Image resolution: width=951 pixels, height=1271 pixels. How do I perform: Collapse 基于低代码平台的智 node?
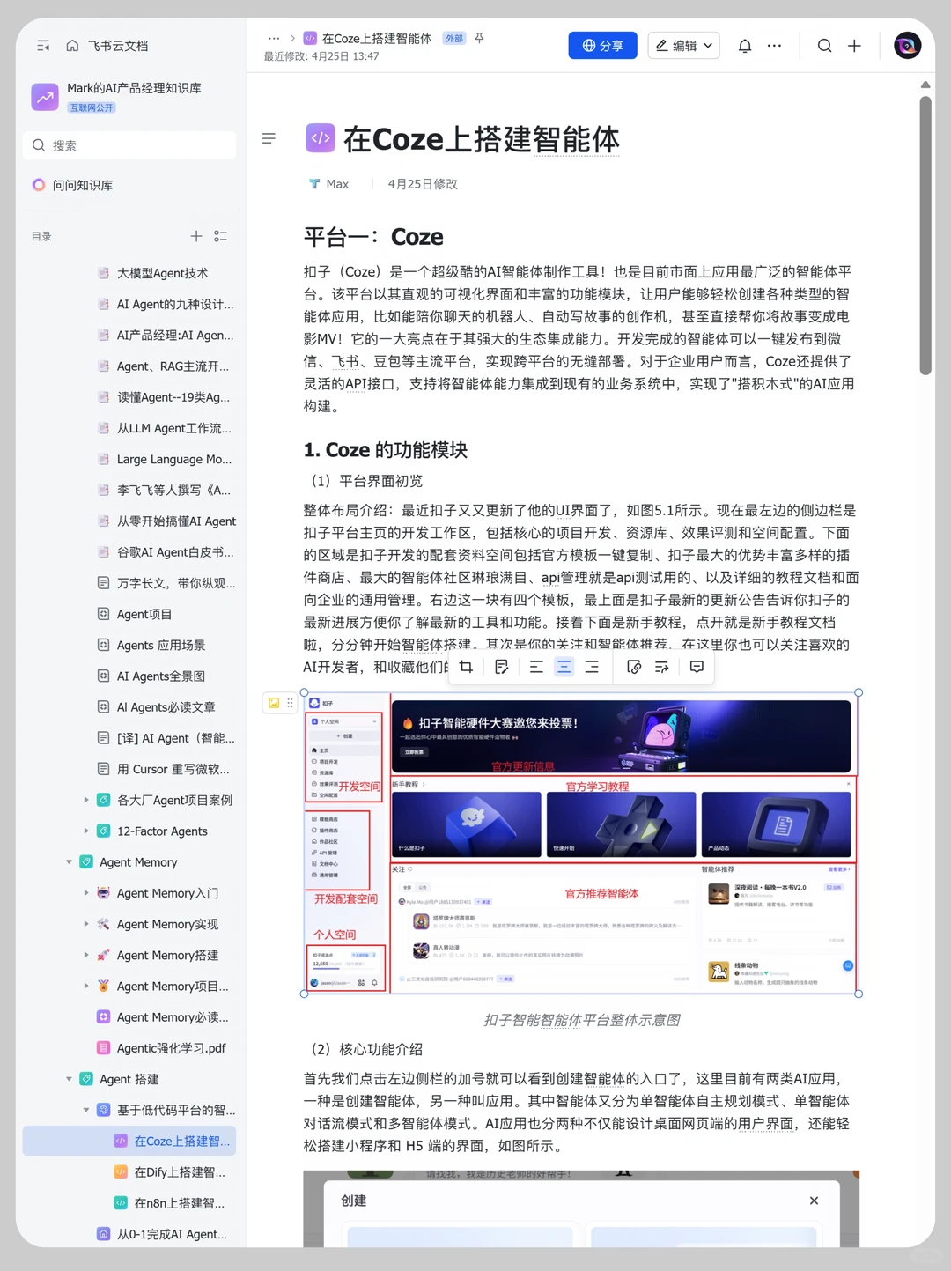tap(86, 1110)
